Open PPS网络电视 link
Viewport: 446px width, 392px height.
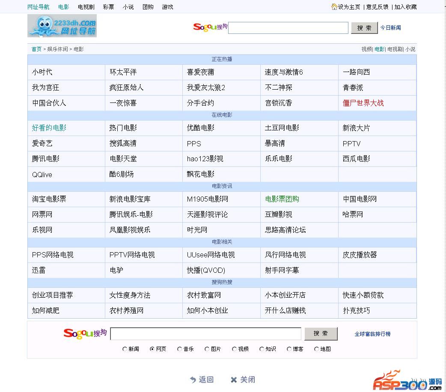[53, 255]
